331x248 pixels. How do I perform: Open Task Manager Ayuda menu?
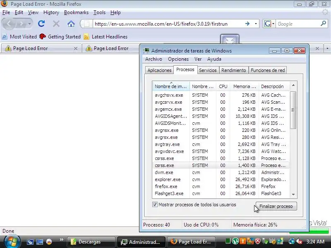click(x=214, y=59)
